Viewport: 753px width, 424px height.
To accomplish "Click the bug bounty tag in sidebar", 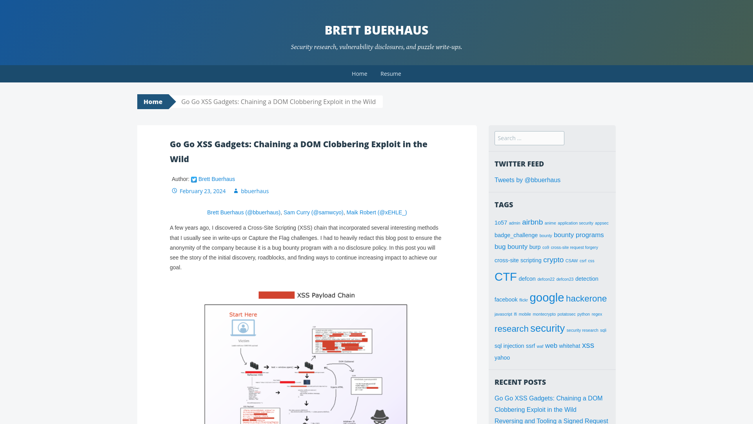I will click(511, 247).
